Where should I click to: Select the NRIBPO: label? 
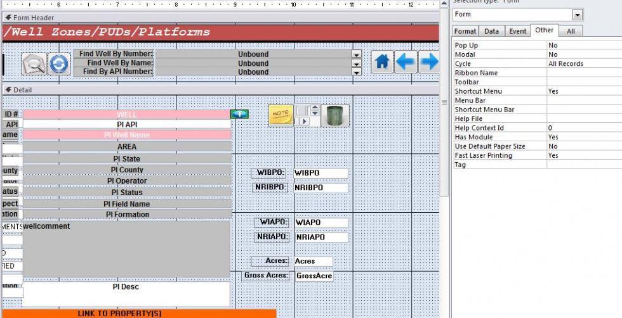coord(270,188)
